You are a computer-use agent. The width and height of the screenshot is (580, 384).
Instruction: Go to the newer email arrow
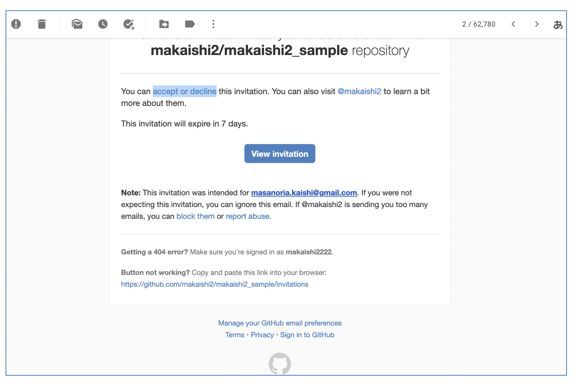(513, 24)
